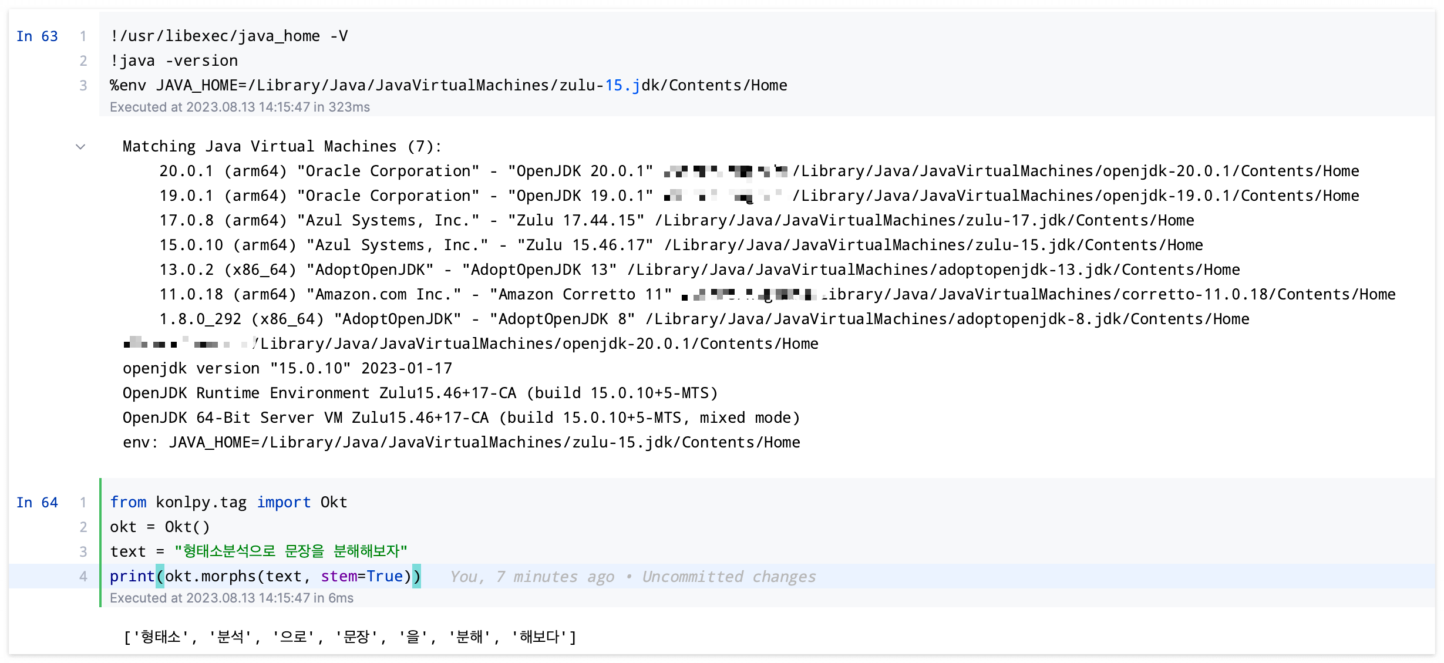Click the %env JAVA_HOME code line
This screenshot has width=1444, height=663.
(x=448, y=86)
